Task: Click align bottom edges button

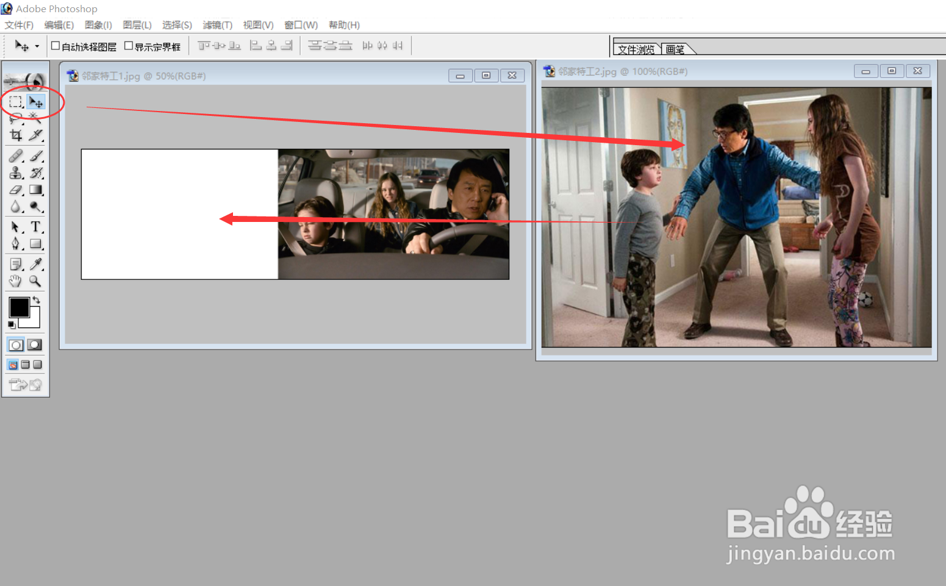Action: tap(234, 46)
